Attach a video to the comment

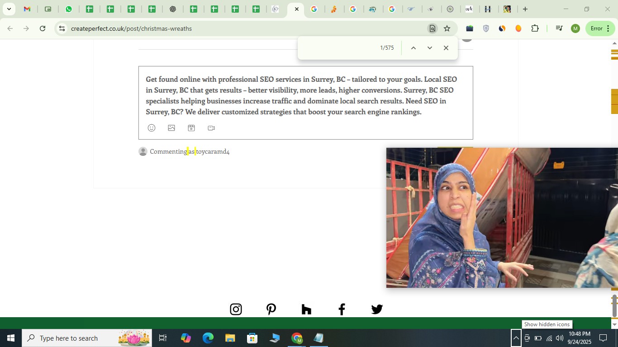(211, 128)
